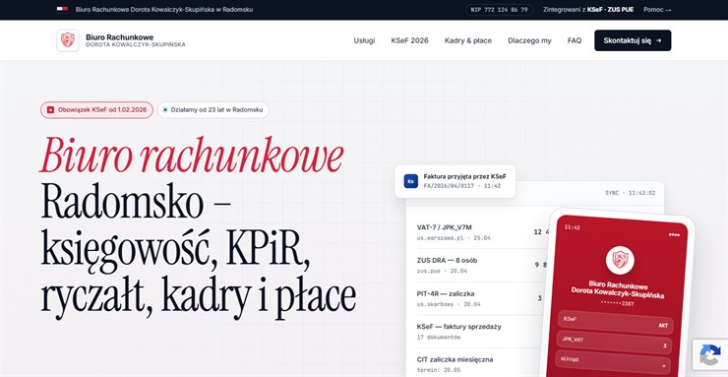Click the eUrząd row in phone mockup

[x=613, y=361]
